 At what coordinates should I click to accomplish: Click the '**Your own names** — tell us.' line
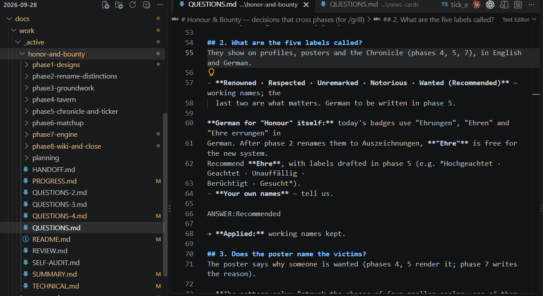(270, 194)
